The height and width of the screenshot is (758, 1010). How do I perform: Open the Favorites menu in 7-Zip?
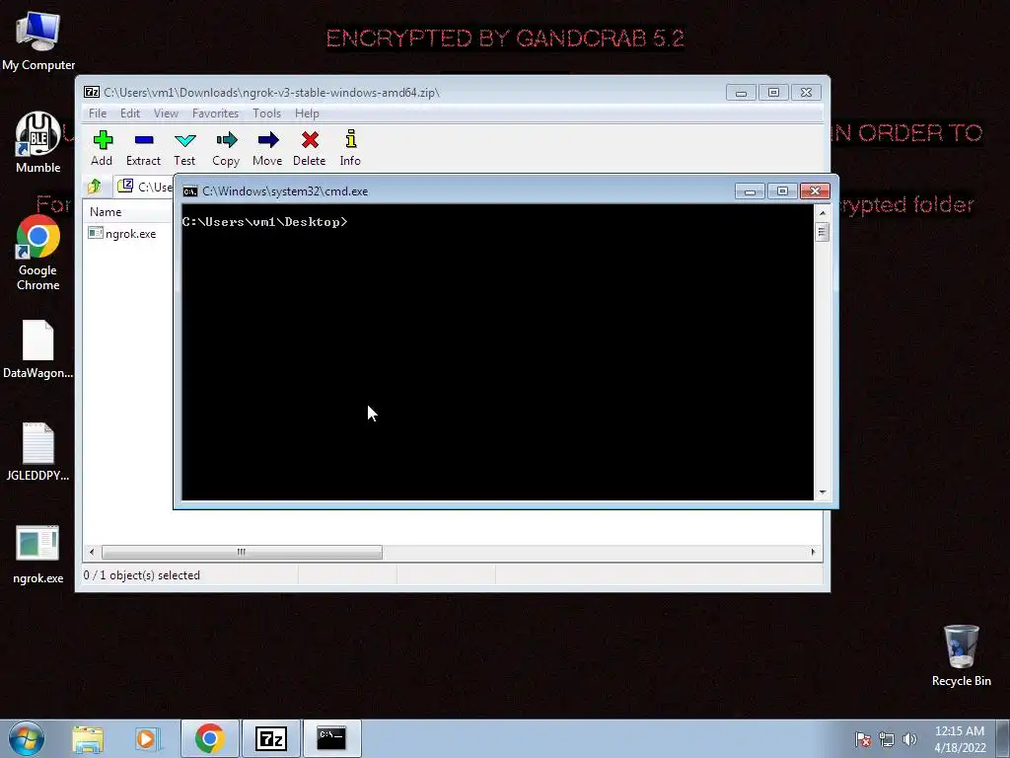pyautogui.click(x=215, y=114)
